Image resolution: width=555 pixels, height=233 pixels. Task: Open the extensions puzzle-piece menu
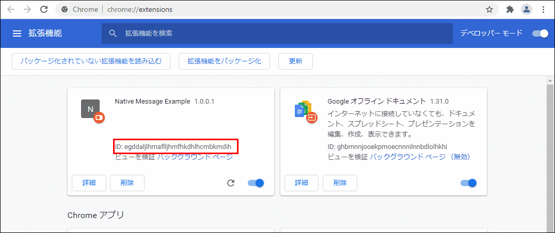(x=510, y=10)
